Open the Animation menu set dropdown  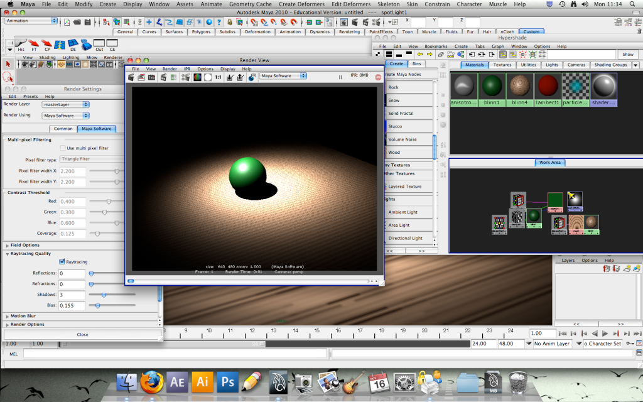point(31,21)
